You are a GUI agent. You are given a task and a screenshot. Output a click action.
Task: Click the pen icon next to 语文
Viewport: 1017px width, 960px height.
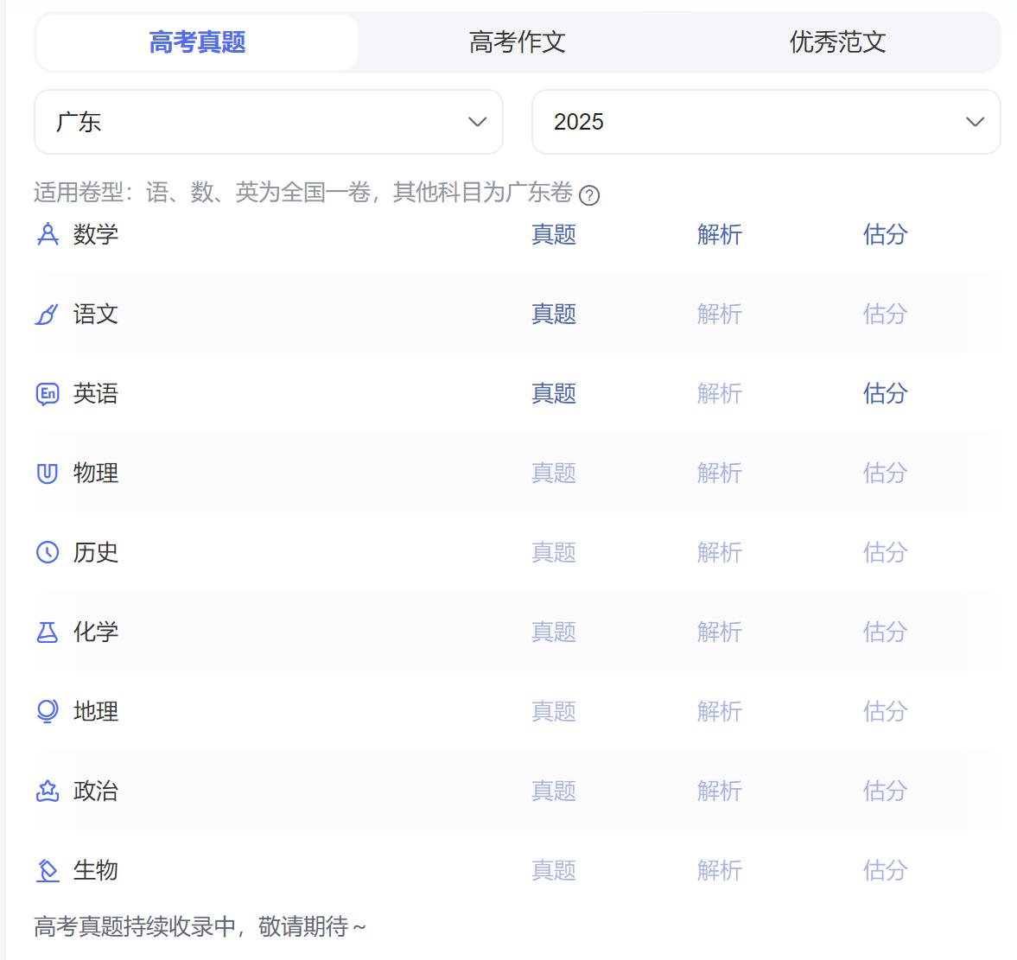pyautogui.click(x=46, y=315)
